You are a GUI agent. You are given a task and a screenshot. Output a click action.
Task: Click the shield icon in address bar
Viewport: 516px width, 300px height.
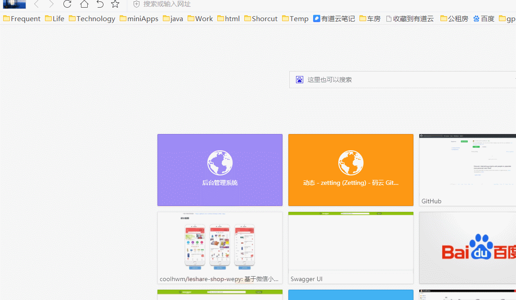click(137, 4)
